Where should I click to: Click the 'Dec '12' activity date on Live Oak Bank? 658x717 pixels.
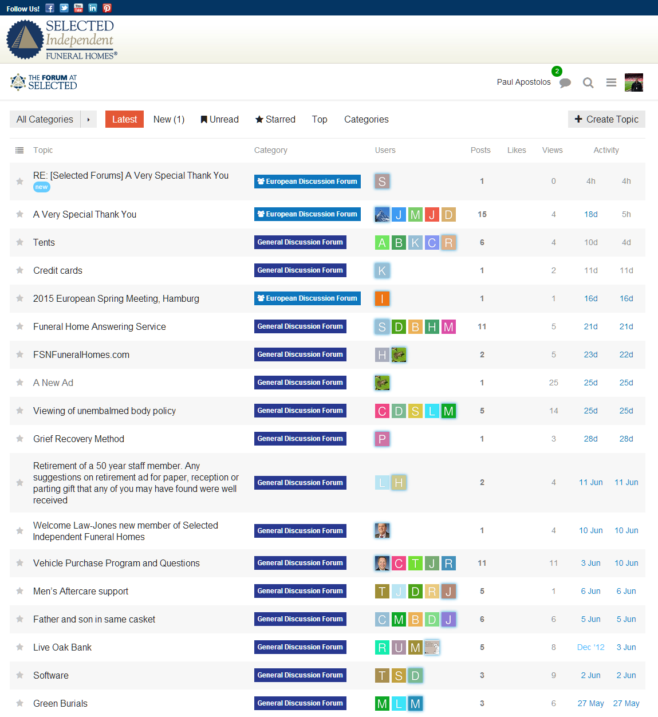tap(591, 647)
